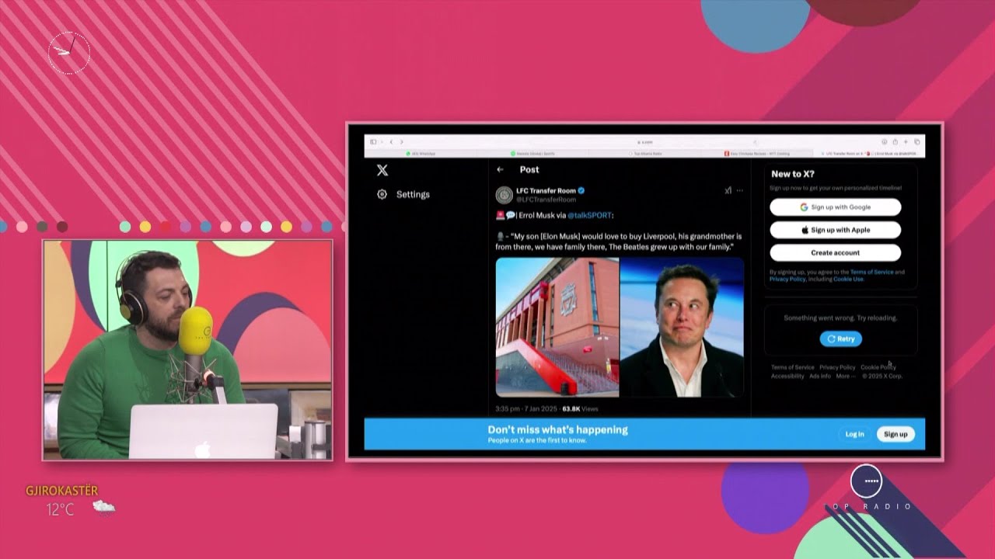Open Settings gear in X sidebar
The image size is (995, 559).
(382, 194)
